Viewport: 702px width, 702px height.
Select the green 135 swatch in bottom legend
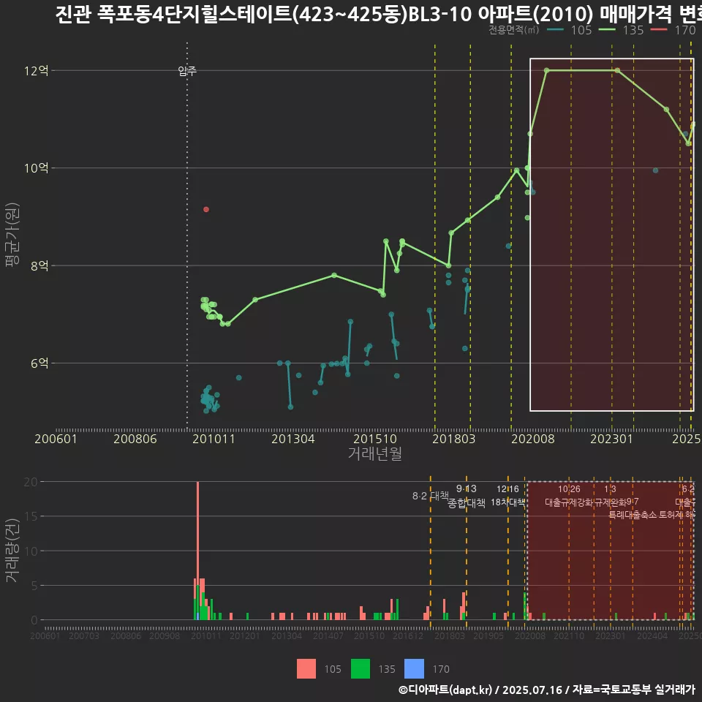pos(361,669)
